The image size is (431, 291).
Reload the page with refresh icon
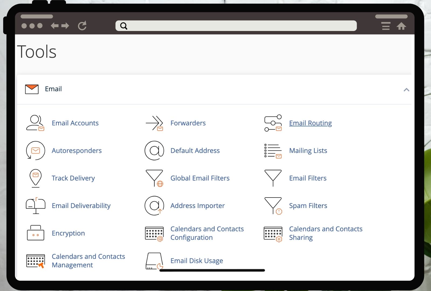coord(82,26)
